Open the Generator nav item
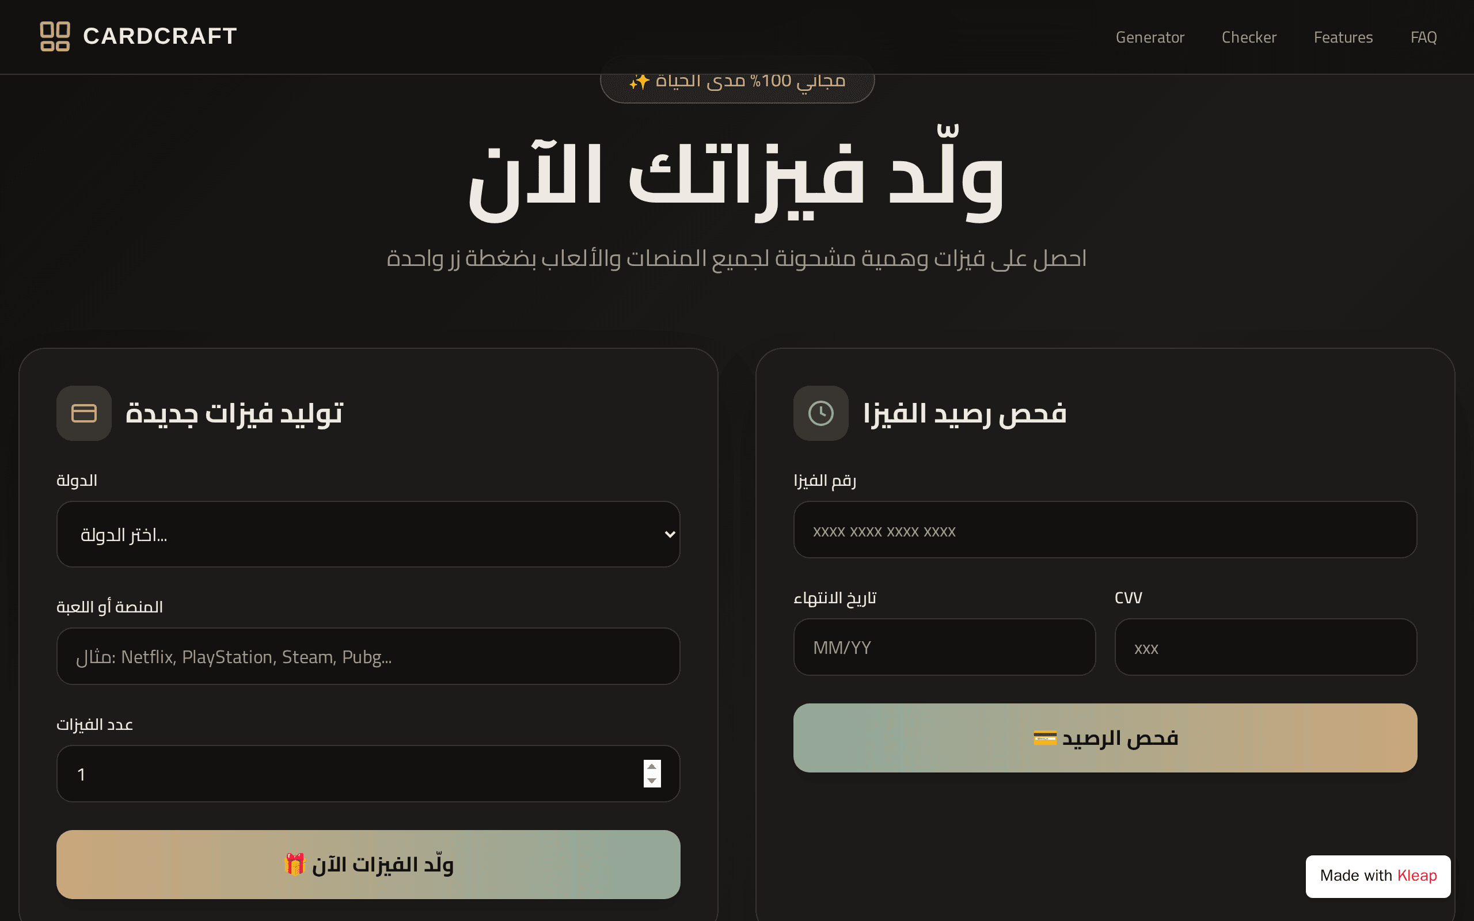The height and width of the screenshot is (921, 1474). (1149, 37)
